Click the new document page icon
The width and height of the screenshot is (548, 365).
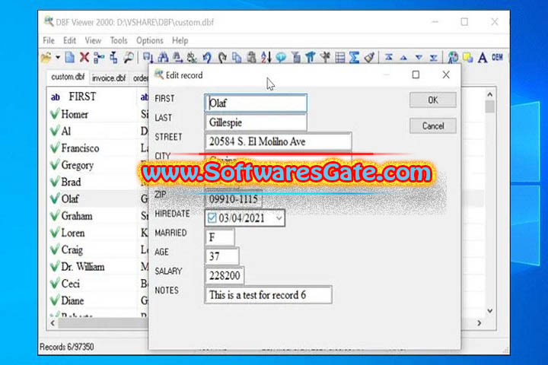tap(70, 57)
